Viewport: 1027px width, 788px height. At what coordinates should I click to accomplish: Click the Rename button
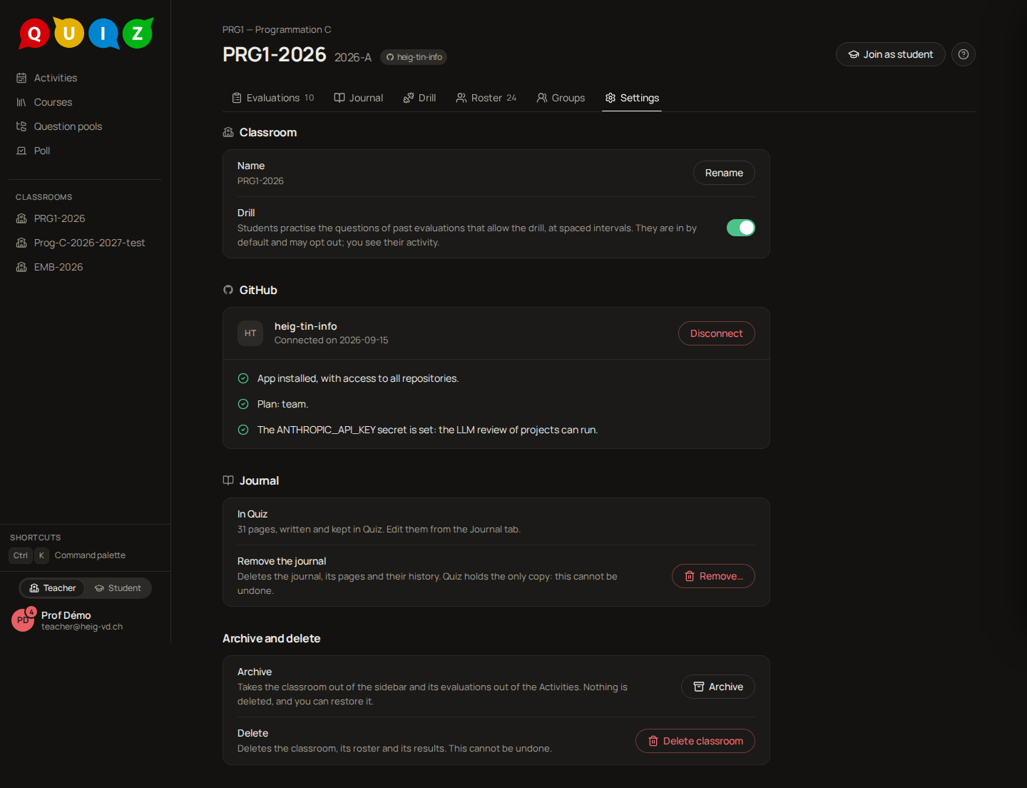click(724, 173)
